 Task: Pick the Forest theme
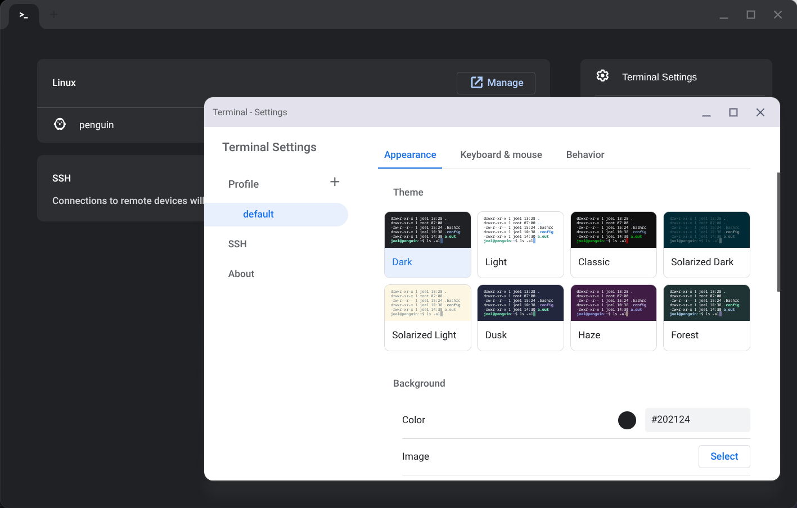[x=706, y=317]
